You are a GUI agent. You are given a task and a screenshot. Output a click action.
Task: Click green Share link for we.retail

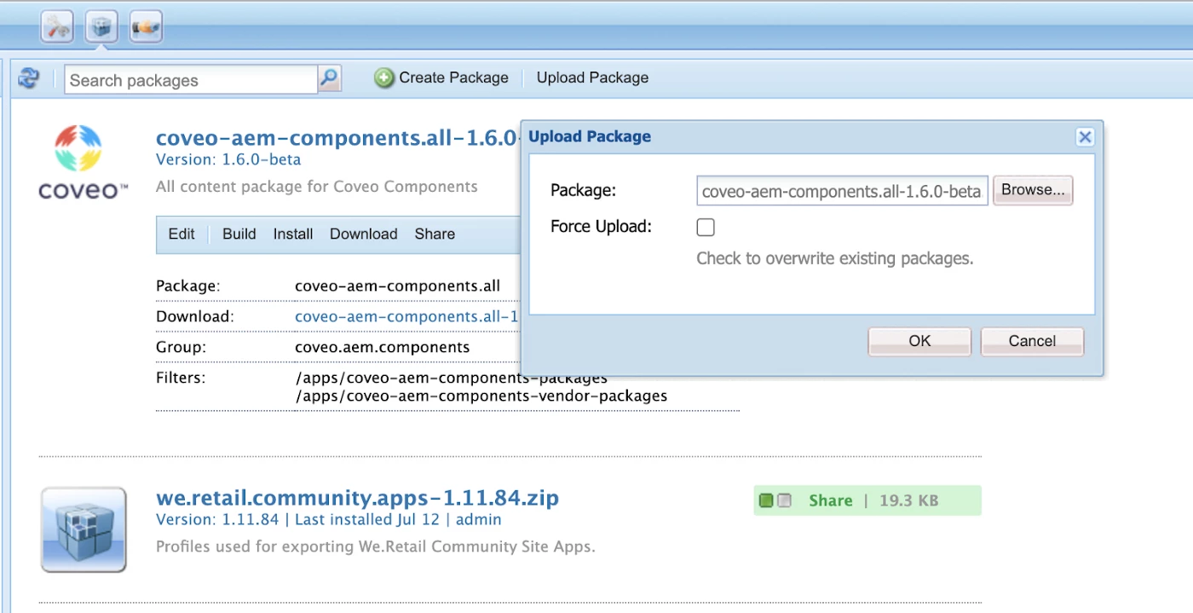point(831,500)
